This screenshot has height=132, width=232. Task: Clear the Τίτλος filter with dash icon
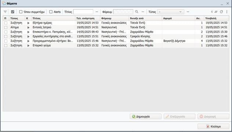point(97,12)
